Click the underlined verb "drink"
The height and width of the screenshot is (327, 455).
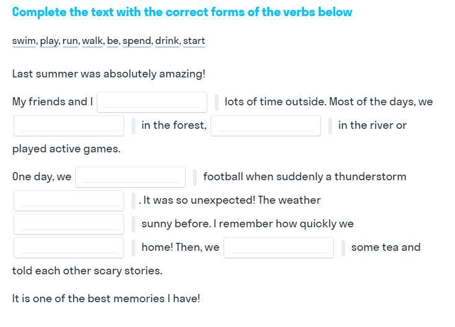[x=167, y=41]
